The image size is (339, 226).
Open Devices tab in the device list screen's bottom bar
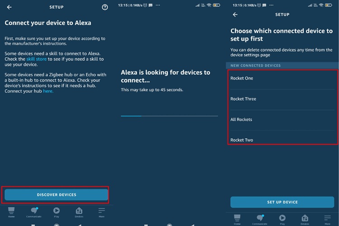point(305,220)
